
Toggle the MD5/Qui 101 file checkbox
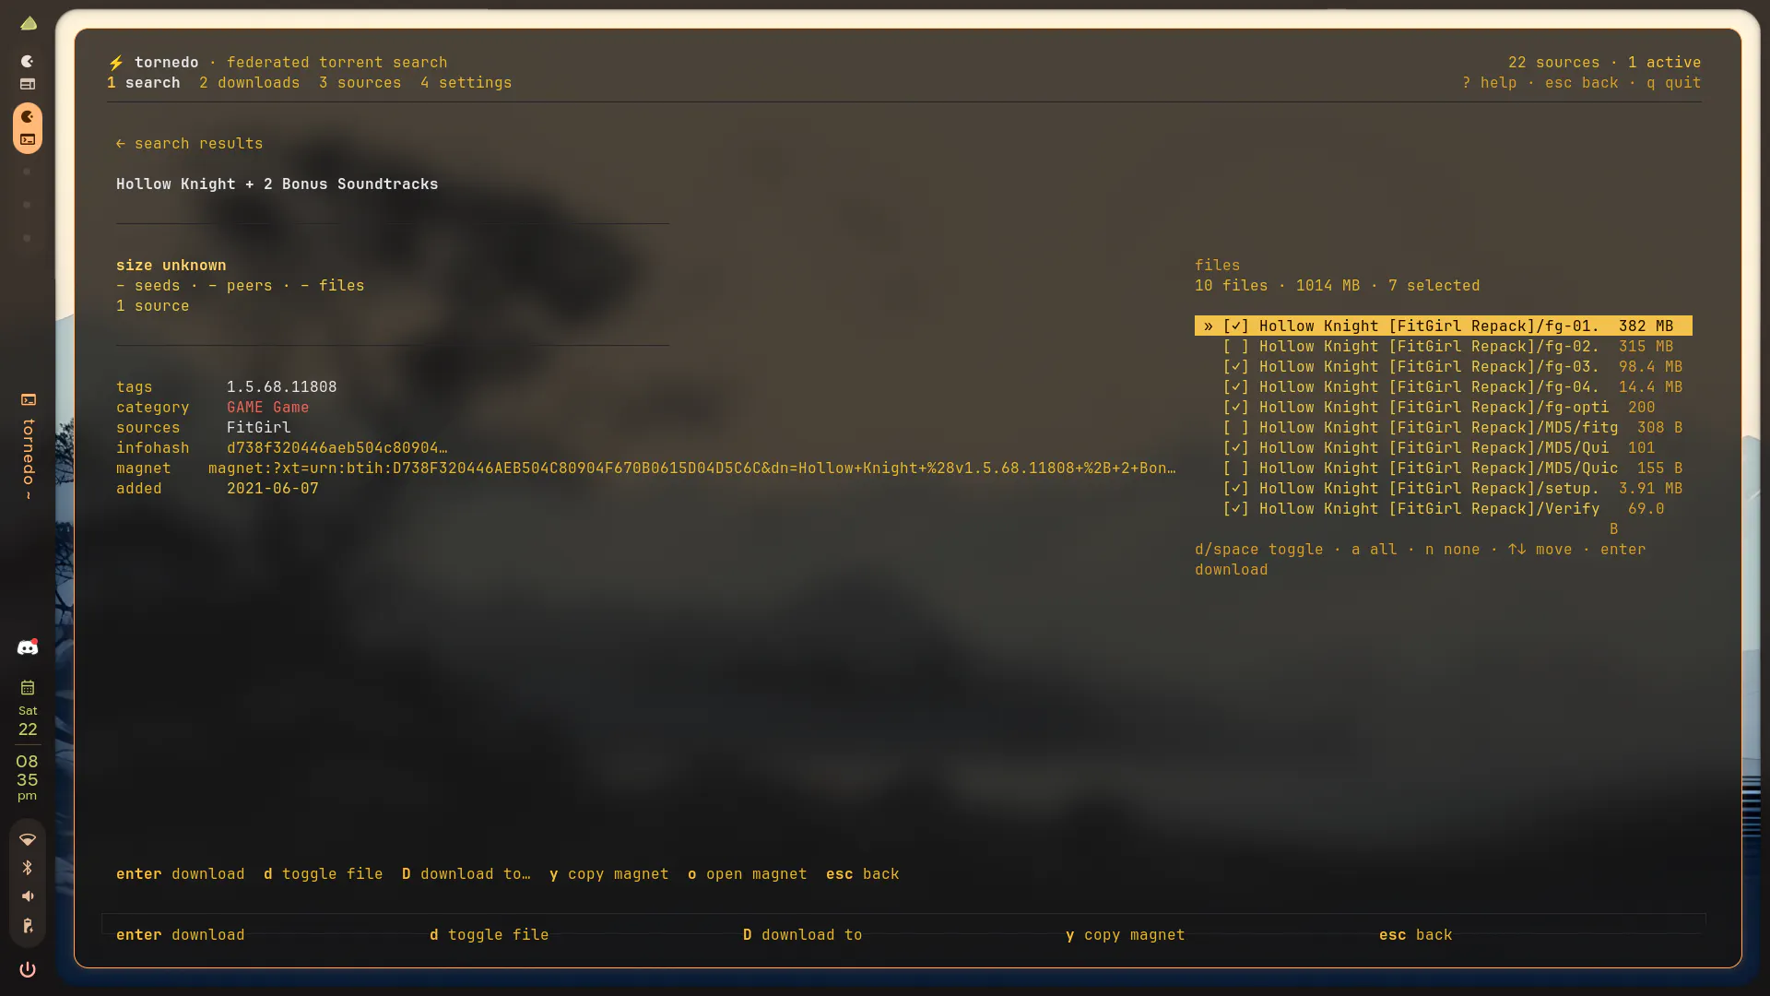click(1235, 448)
